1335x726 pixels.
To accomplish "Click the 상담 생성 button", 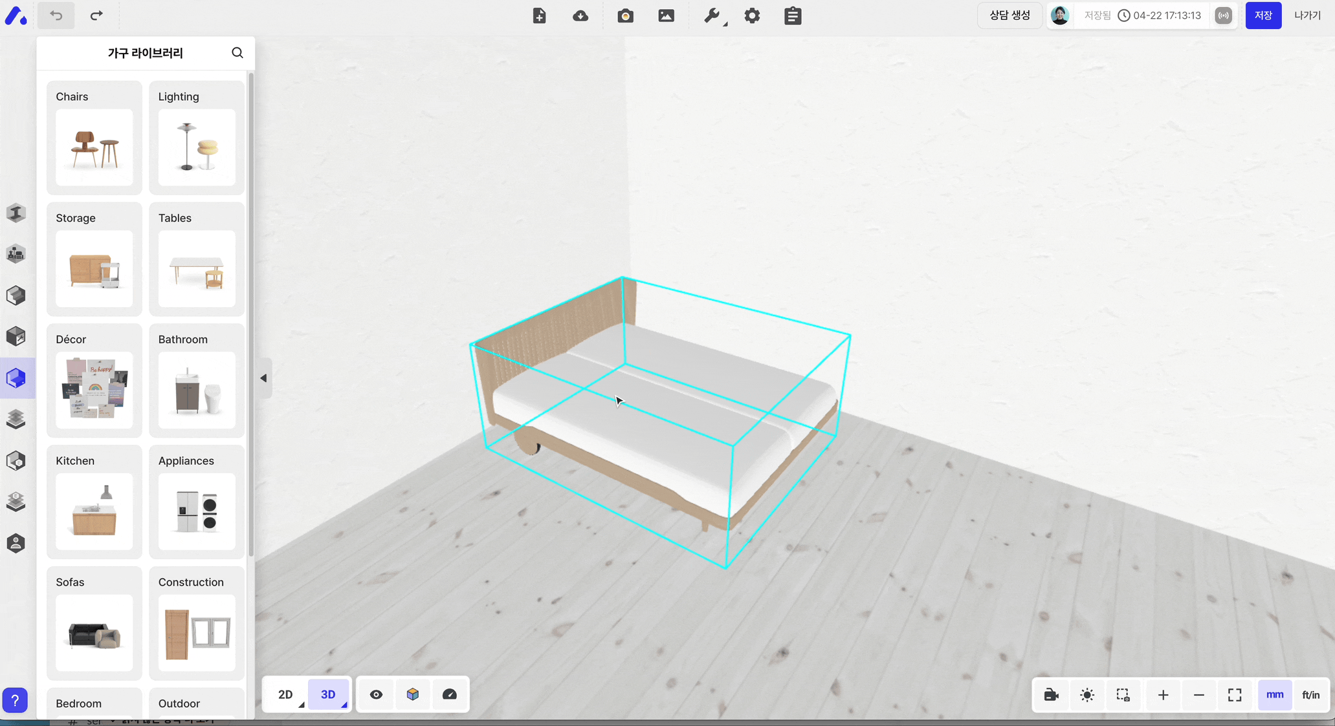I will point(1010,16).
